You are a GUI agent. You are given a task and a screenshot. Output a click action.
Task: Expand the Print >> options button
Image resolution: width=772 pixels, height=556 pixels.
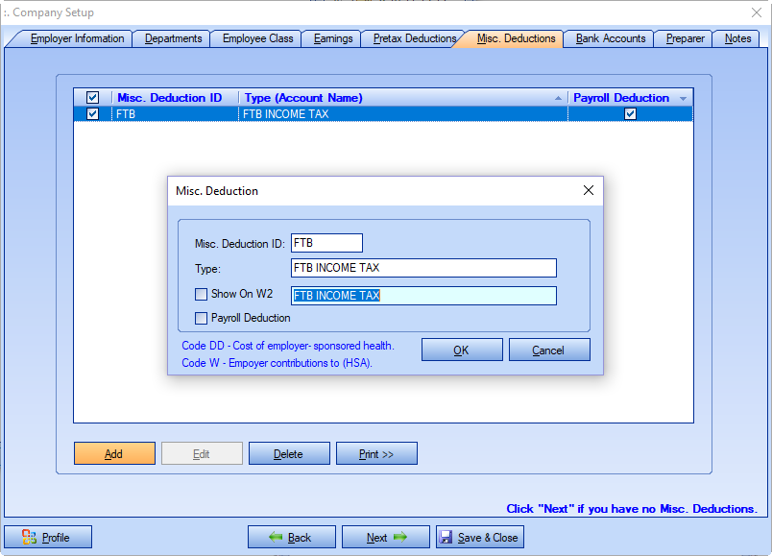point(376,453)
